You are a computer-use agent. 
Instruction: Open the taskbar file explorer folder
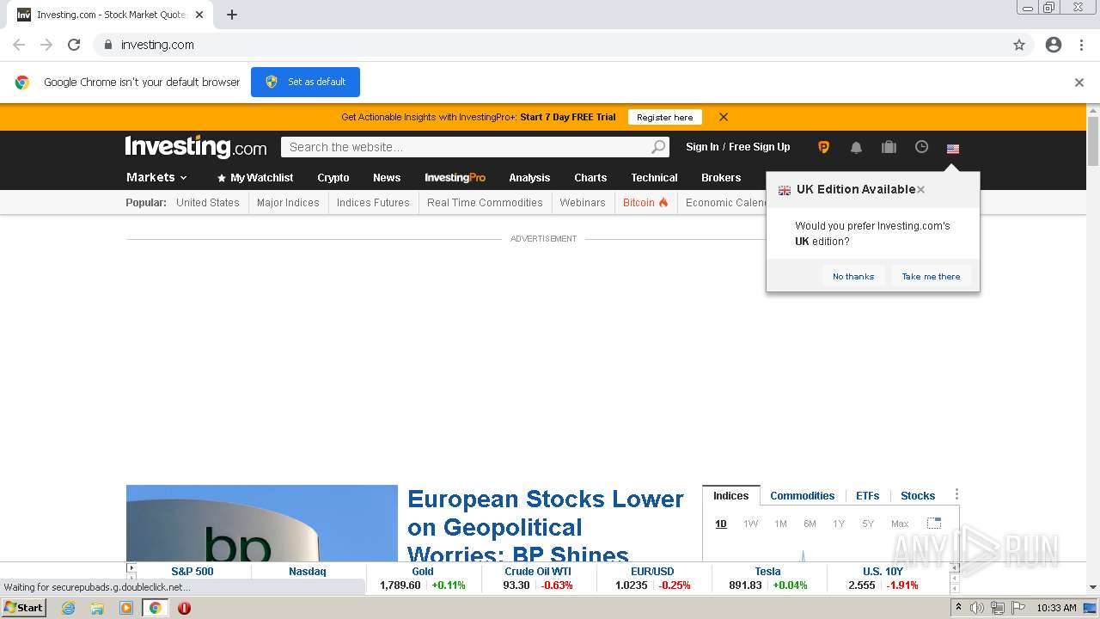click(97, 608)
